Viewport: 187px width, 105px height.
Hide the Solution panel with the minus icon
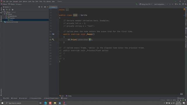[47, 7]
